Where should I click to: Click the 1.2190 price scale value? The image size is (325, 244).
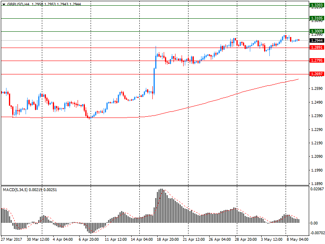pos(317,143)
